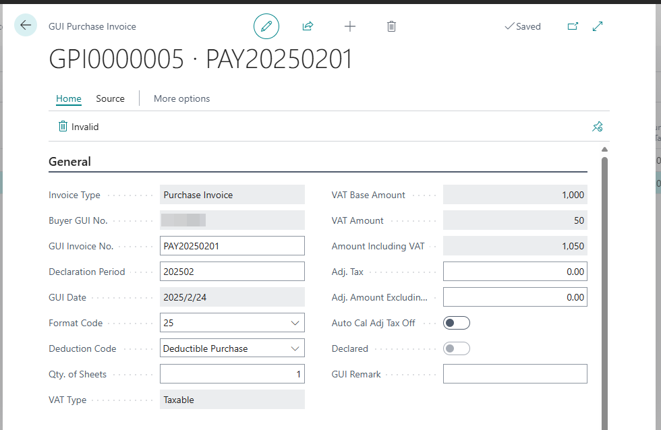Image resolution: width=661 pixels, height=430 pixels.
Task: Toggle Auto Cal Adj Tax Off switch
Action: pyautogui.click(x=457, y=323)
